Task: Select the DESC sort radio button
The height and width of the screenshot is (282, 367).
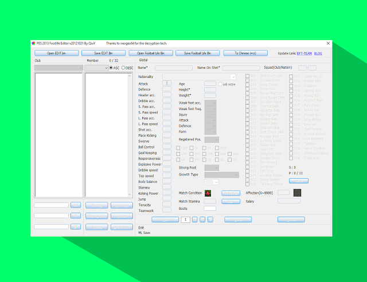Action: 123,68
